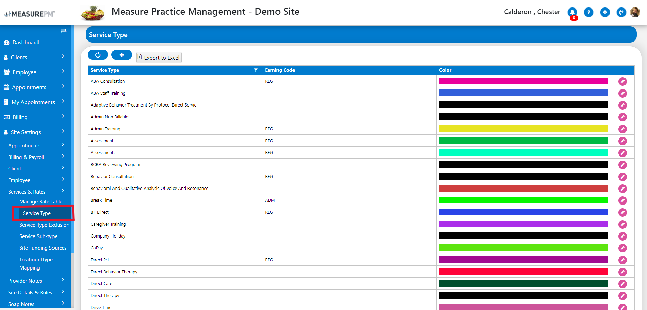The width and height of the screenshot is (647, 310).
Task: Edit the Caregiver Training row
Action: tap(622, 224)
